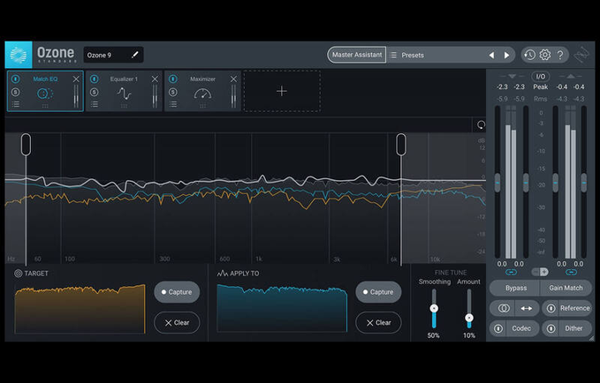Select the Maximizer gauge icon

click(203, 94)
